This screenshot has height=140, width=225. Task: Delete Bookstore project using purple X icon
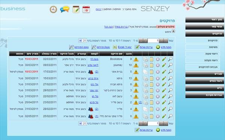[x=158, y=59]
